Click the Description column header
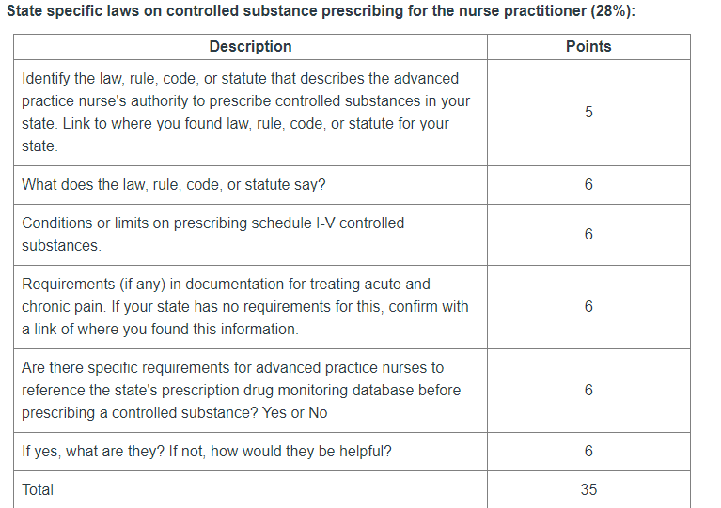This screenshot has height=508, width=721. pyautogui.click(x=250, y=46)
